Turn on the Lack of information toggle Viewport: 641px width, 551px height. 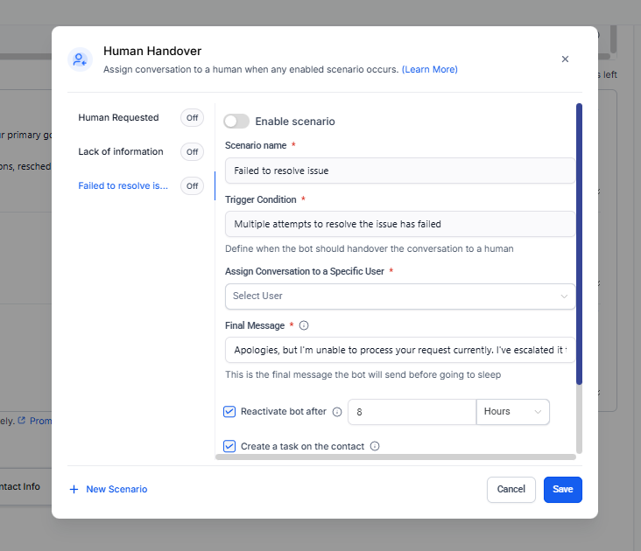pyautogui.click(x=192, y=151)
